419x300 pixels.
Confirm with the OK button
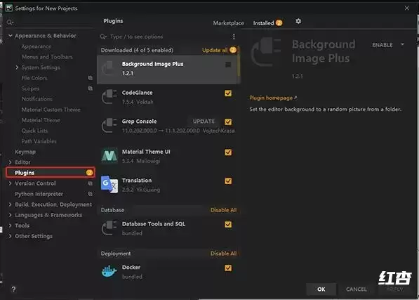[321, 289]
